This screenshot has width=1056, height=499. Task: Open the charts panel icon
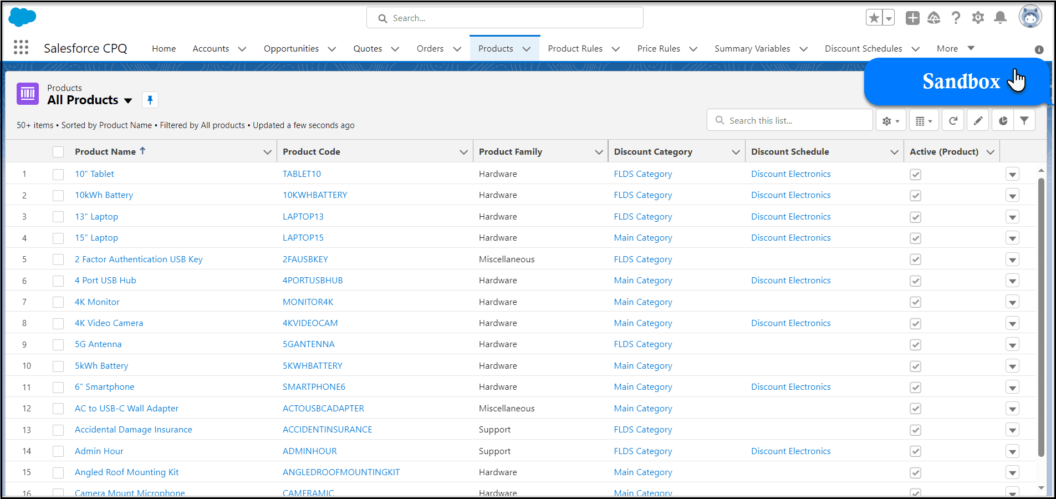[x=1003, y=120]
